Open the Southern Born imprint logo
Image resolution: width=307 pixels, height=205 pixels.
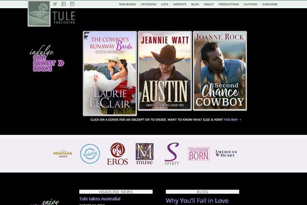(199, 154)
